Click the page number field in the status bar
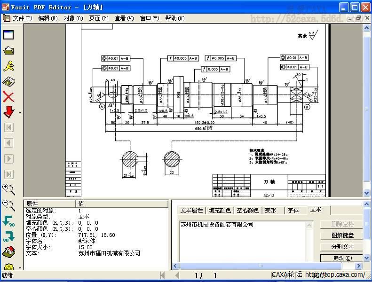Screen dimensions: 372x282 (206, 275)
